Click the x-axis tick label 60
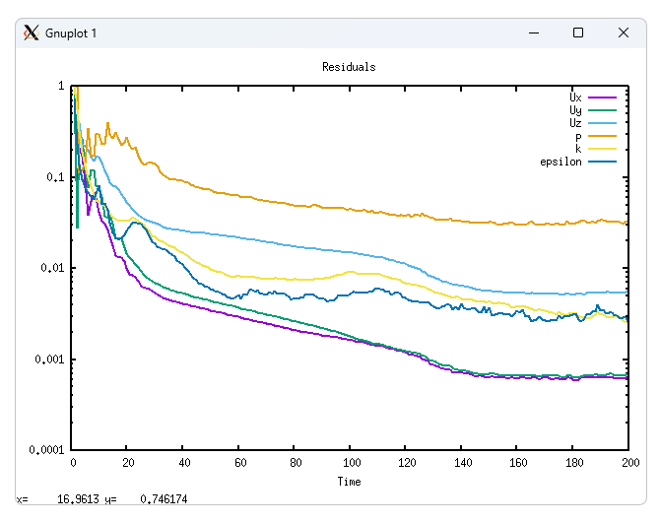The image size is (660, 523). tap(240, 463)
